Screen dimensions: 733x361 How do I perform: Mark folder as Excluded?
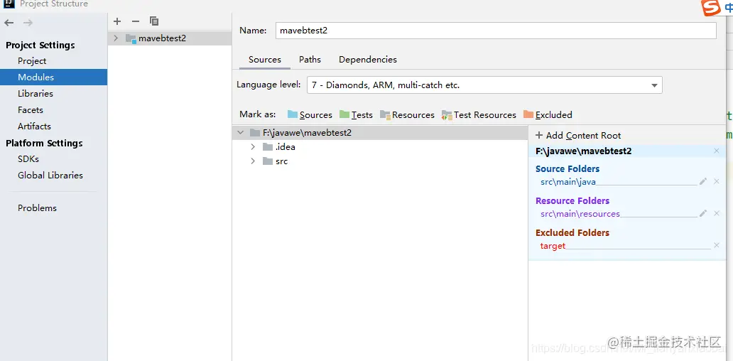548,114
